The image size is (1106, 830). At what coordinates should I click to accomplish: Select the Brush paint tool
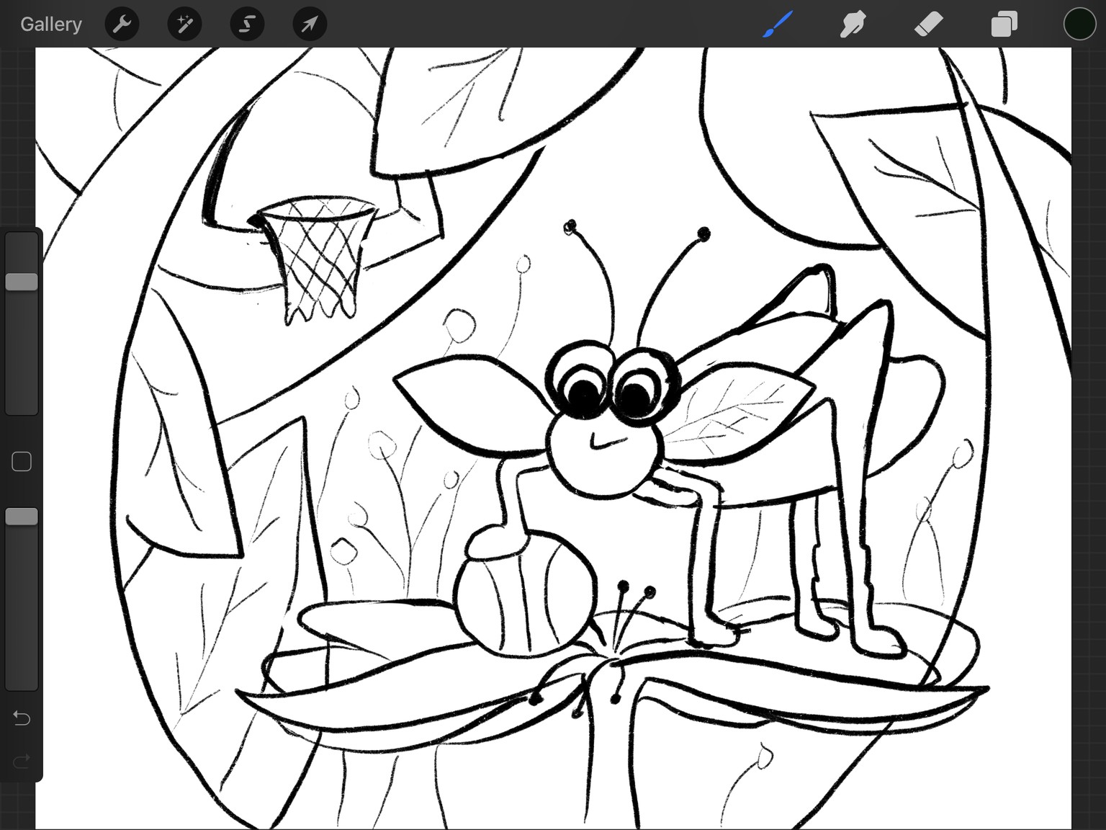pos(778,24)
